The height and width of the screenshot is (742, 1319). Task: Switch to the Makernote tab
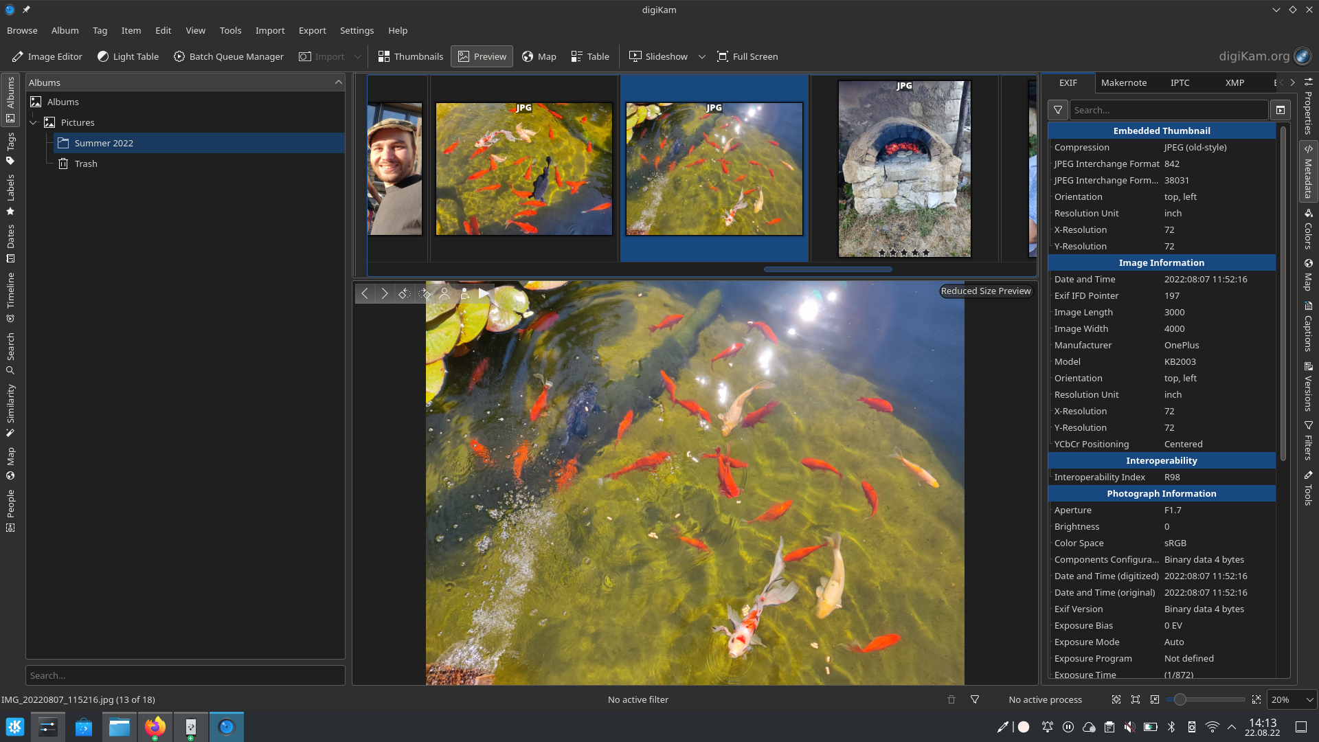click(1124, 82)
